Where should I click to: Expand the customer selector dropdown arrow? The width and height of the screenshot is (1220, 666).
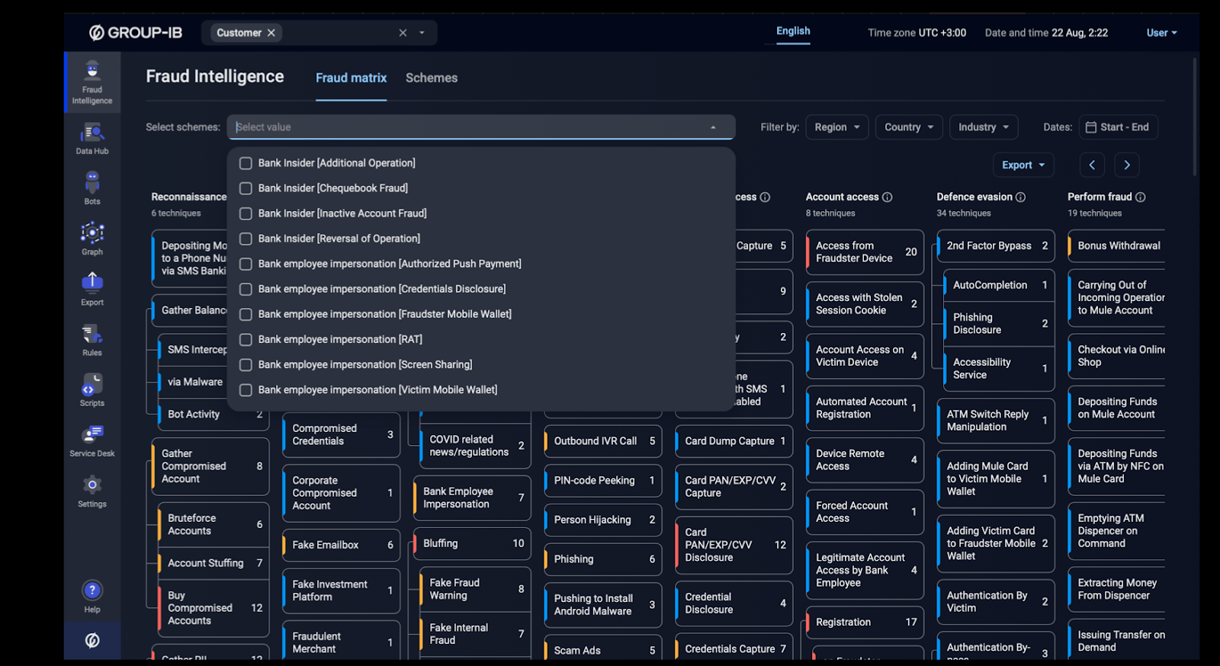pos(422,33)
